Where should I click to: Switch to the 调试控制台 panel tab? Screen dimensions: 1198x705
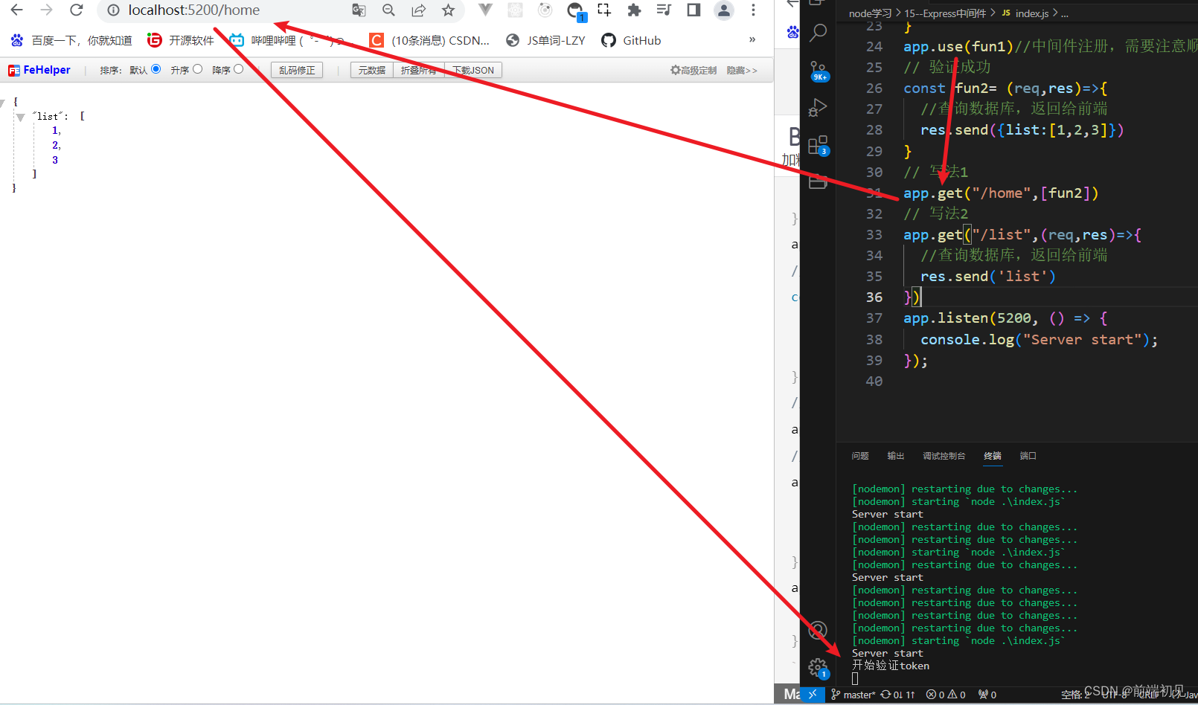[944, 456]
